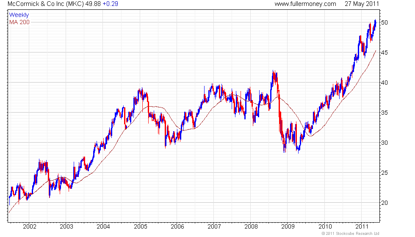Click the 2007 year axis label
Image resolution: width=415 pixels, height=237 pixels.
[x=214, y=227]
